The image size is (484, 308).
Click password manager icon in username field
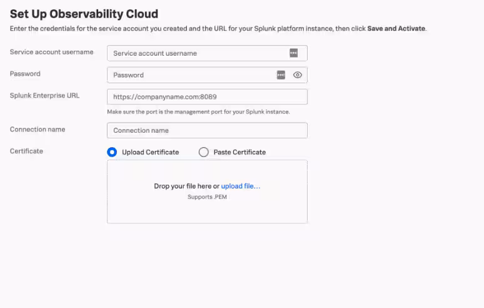(294, 53)
